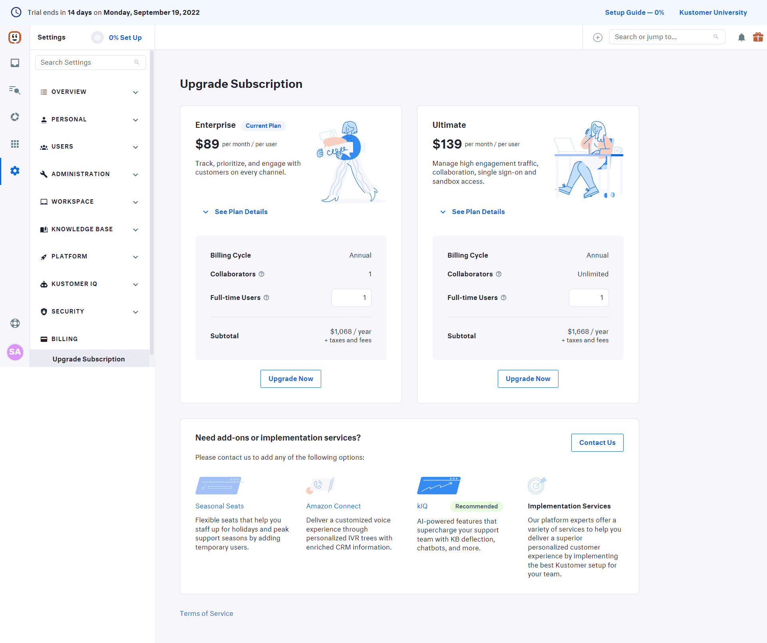Click the setup progress circle indicator
This screenshot has width=767, height=643.
click(x=97, y=38)
